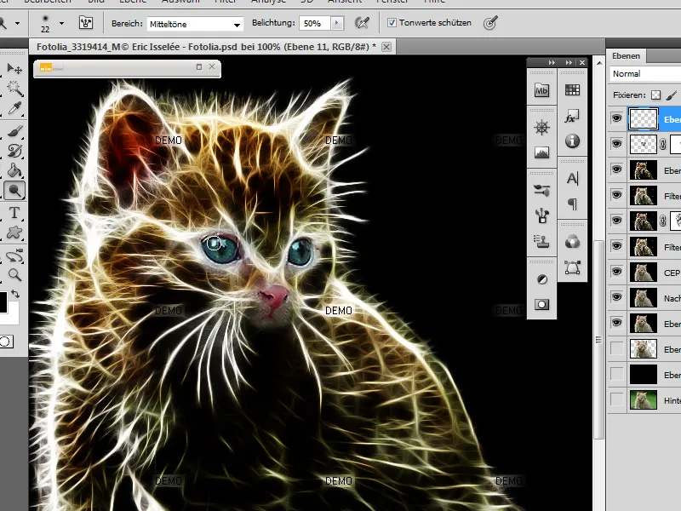681x511 pixels.
Task: Hide the selected top layer's eye icon
Action: click(x=616, y=118)
